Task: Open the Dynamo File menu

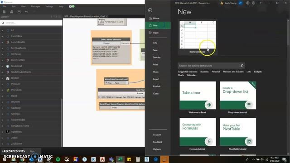Action: pos(5,6)
